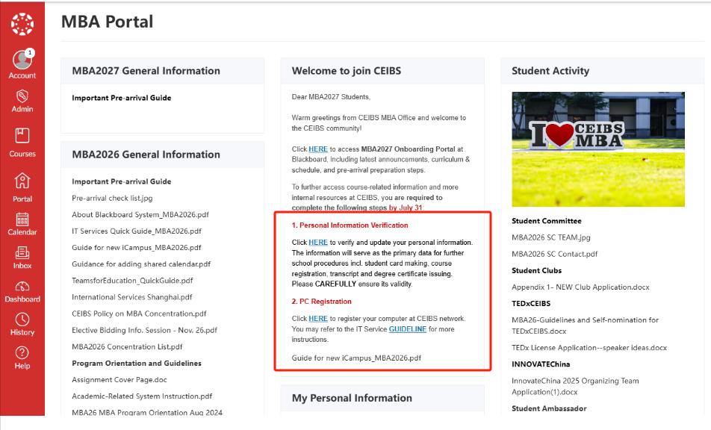The image size is (711, 430).
Task: Open Guide for new iCampus_MBA2026.pdf in welcome panel
Action: point(356,358)
